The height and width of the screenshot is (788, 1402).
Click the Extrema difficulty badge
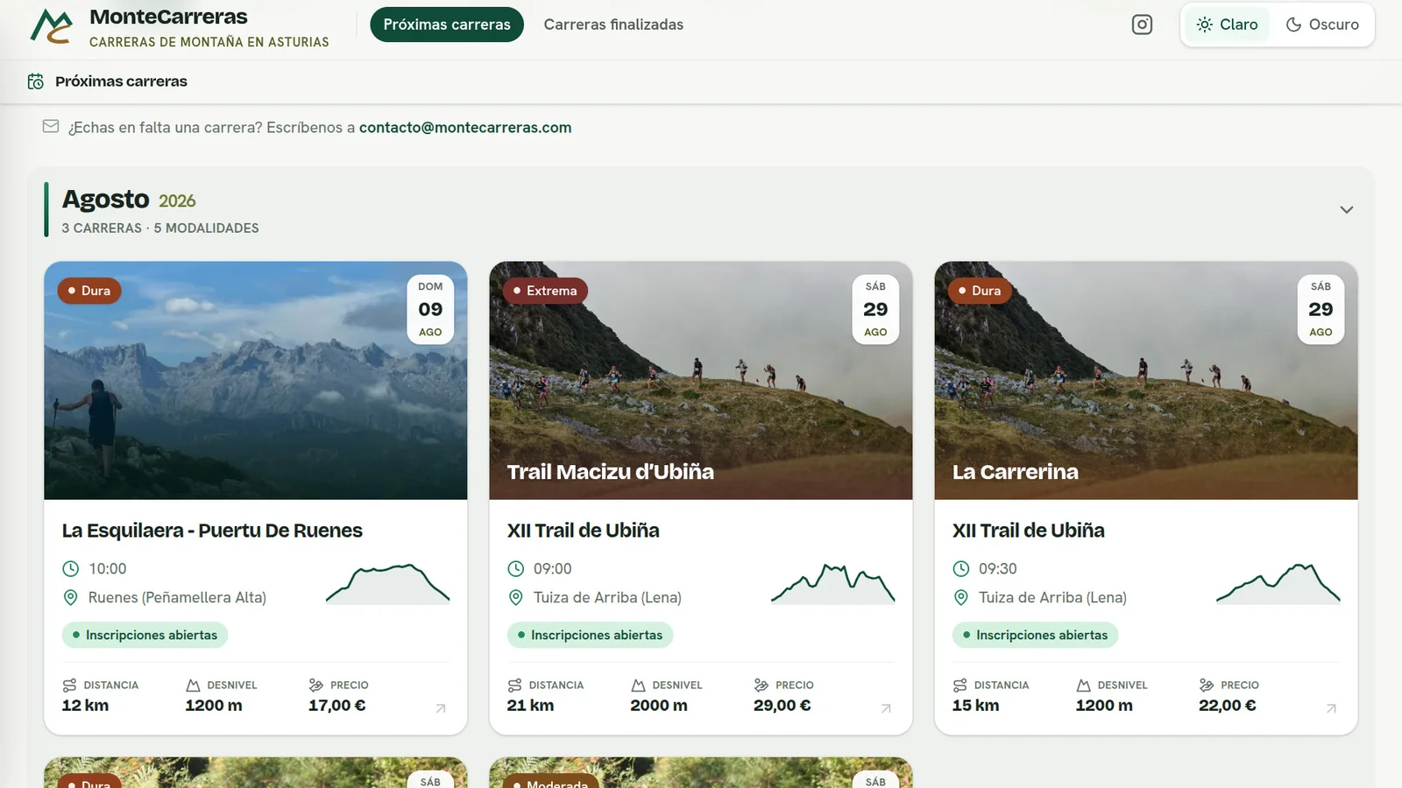545,291
